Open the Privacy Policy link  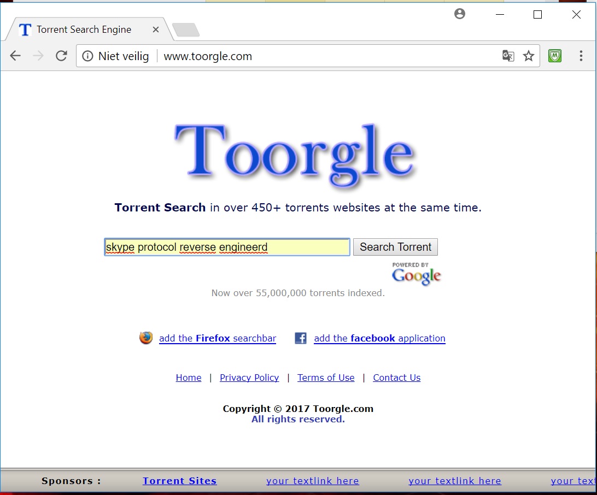[x=249, y=378]
